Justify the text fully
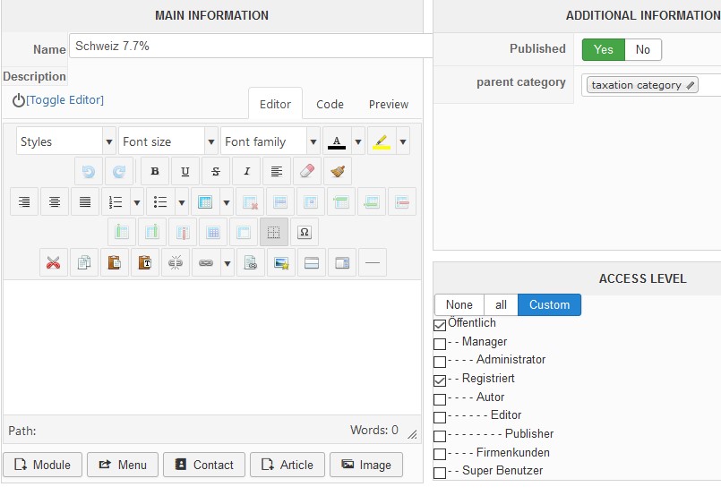 [x=85, y=201]
